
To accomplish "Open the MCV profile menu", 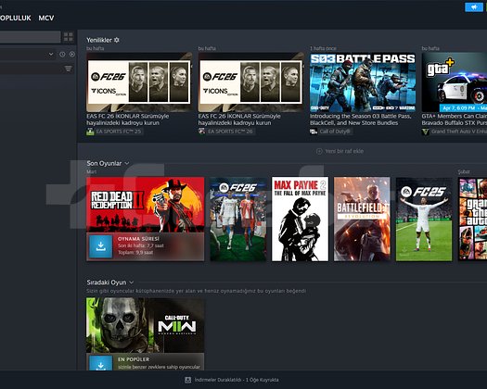I will tap(46, 18).
